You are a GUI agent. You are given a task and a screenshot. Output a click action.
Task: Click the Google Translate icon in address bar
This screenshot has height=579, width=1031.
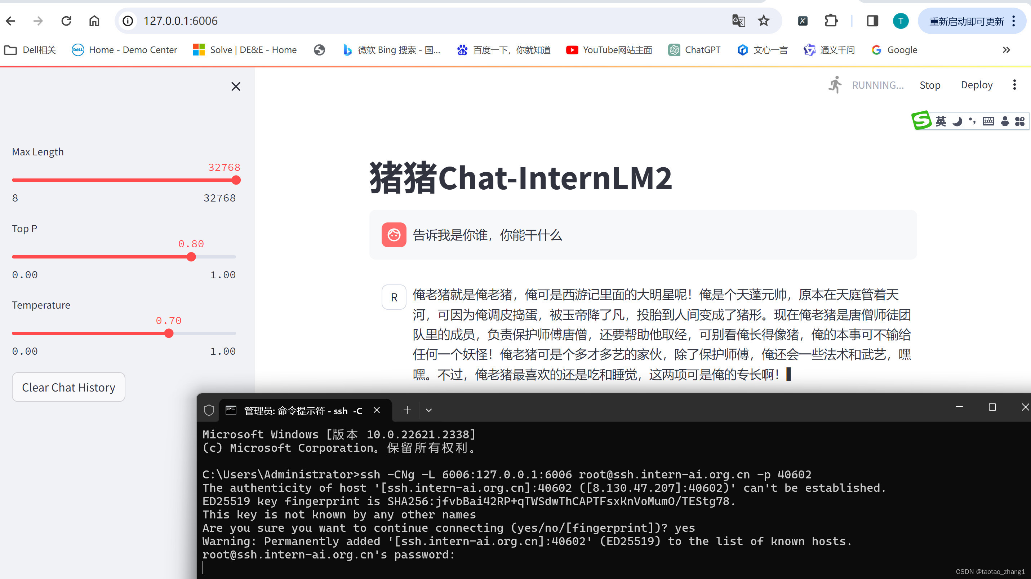(x=738, y=21)
